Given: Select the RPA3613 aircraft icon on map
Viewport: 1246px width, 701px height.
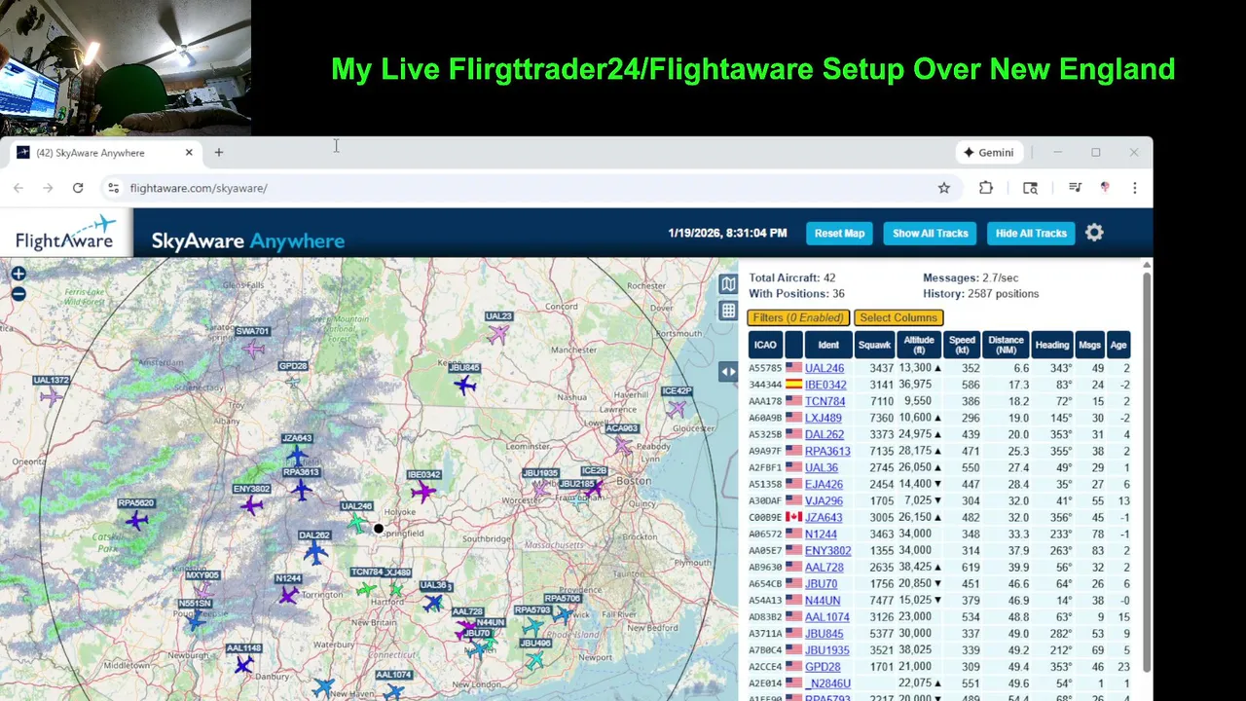Looking at the screenshot, I should 302,490.
